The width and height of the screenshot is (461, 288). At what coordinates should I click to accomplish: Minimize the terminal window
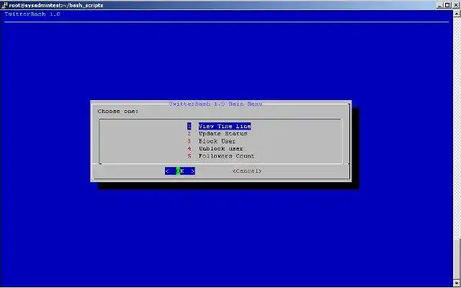click(x=439, y=5)
